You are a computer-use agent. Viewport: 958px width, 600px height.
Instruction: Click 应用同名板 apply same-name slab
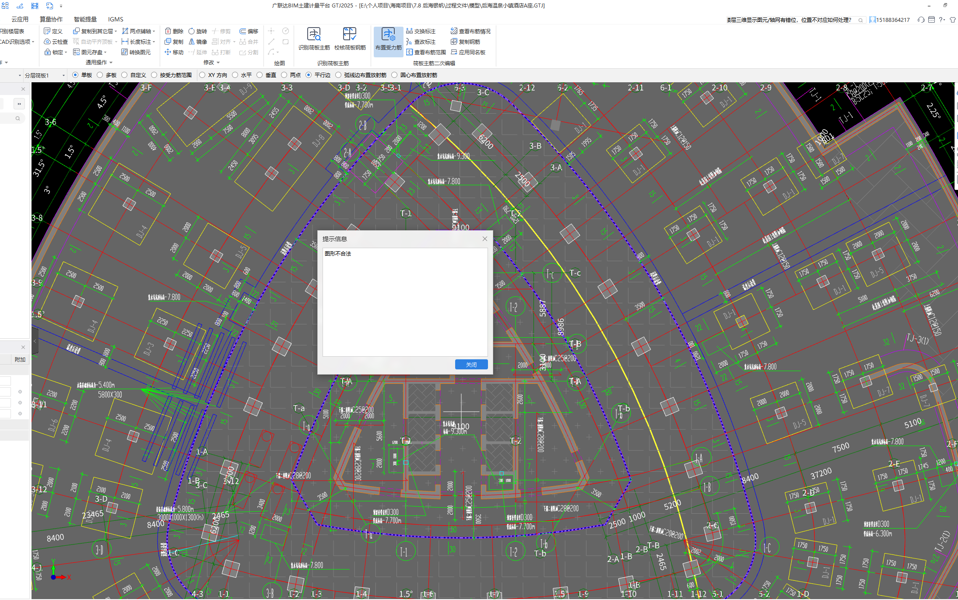[468, 52]
